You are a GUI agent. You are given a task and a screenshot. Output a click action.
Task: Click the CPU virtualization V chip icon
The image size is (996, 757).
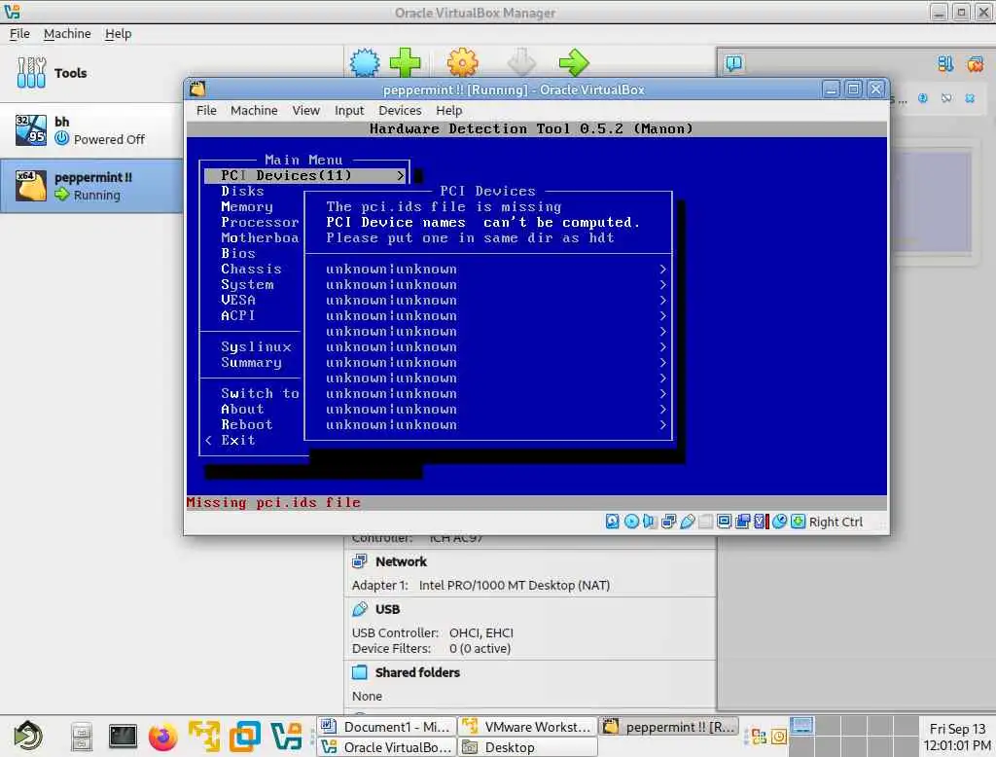click(761, 522)
